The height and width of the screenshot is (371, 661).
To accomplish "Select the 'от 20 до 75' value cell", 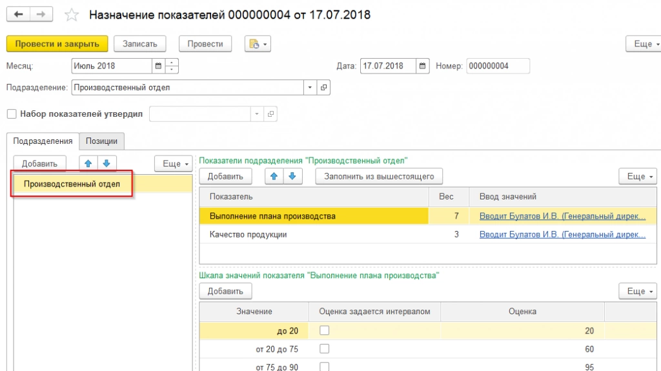I will 254,348.
